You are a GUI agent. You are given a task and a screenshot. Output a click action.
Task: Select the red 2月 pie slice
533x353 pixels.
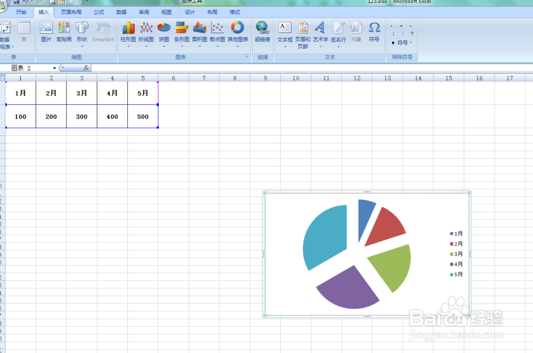pos(387,227)
